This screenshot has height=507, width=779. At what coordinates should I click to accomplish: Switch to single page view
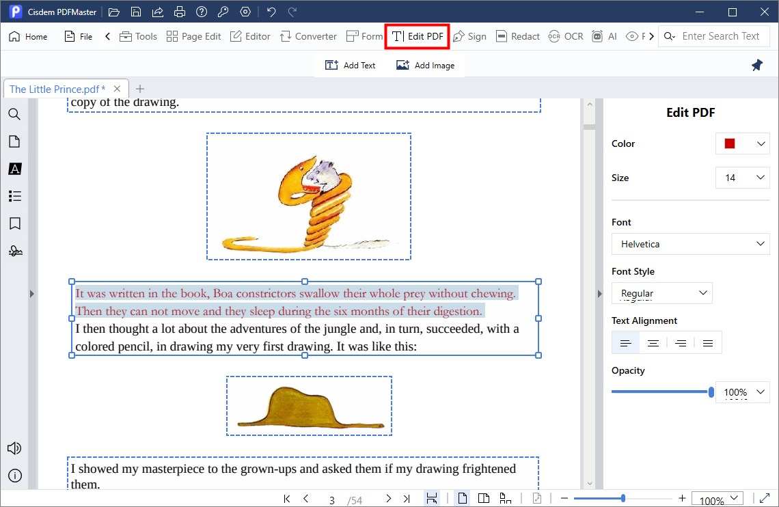pyautogui.click(x=462, y=498)
